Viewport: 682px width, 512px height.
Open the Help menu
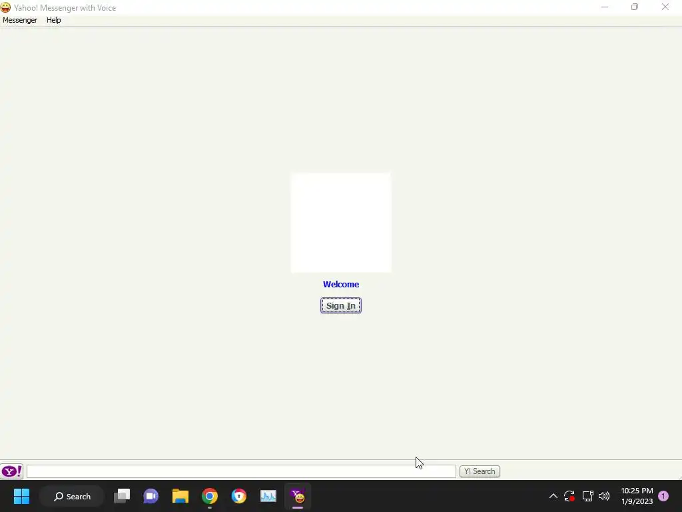coord(53,20)
